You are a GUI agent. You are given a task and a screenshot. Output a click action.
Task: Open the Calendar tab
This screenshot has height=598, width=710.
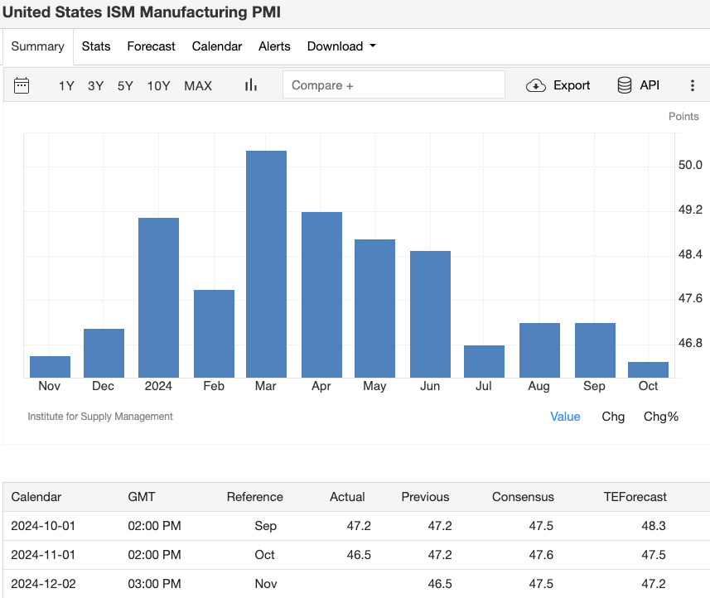click(216, 46)
